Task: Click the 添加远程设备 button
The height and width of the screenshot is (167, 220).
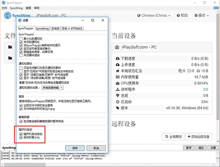Action: click(198, 137)
